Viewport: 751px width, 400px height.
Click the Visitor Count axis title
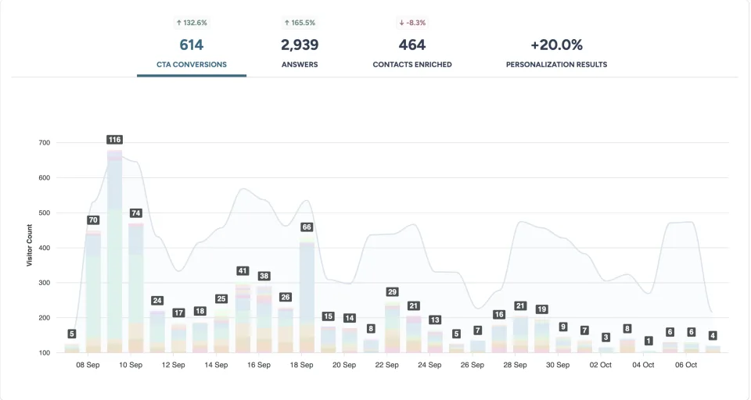tap(29, 245)
